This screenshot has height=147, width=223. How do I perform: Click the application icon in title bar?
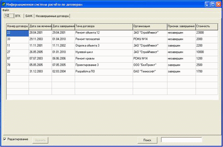(4, 5)
